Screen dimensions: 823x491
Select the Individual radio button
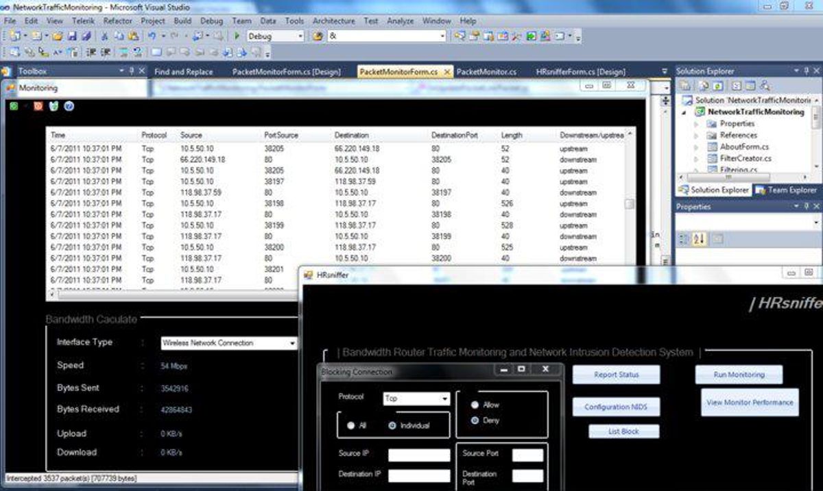(392, 425)
